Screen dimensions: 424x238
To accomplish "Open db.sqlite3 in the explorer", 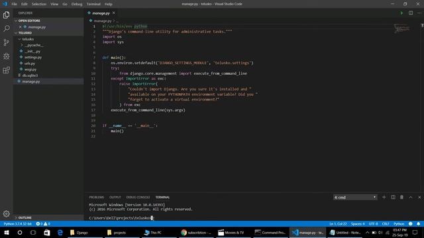I will click(48, 75).
